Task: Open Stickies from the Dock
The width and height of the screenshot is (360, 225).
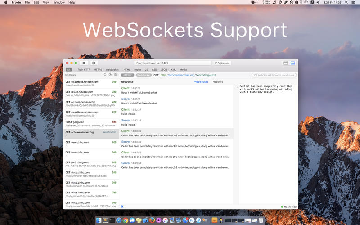Action: click(x=139, y=220)
